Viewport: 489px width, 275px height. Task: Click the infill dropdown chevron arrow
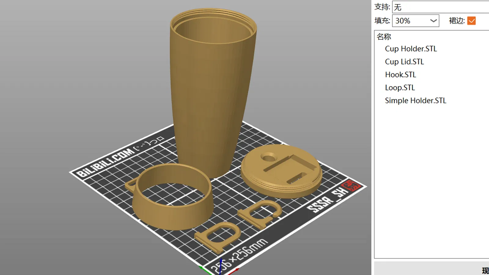click(x=433, y=21)
